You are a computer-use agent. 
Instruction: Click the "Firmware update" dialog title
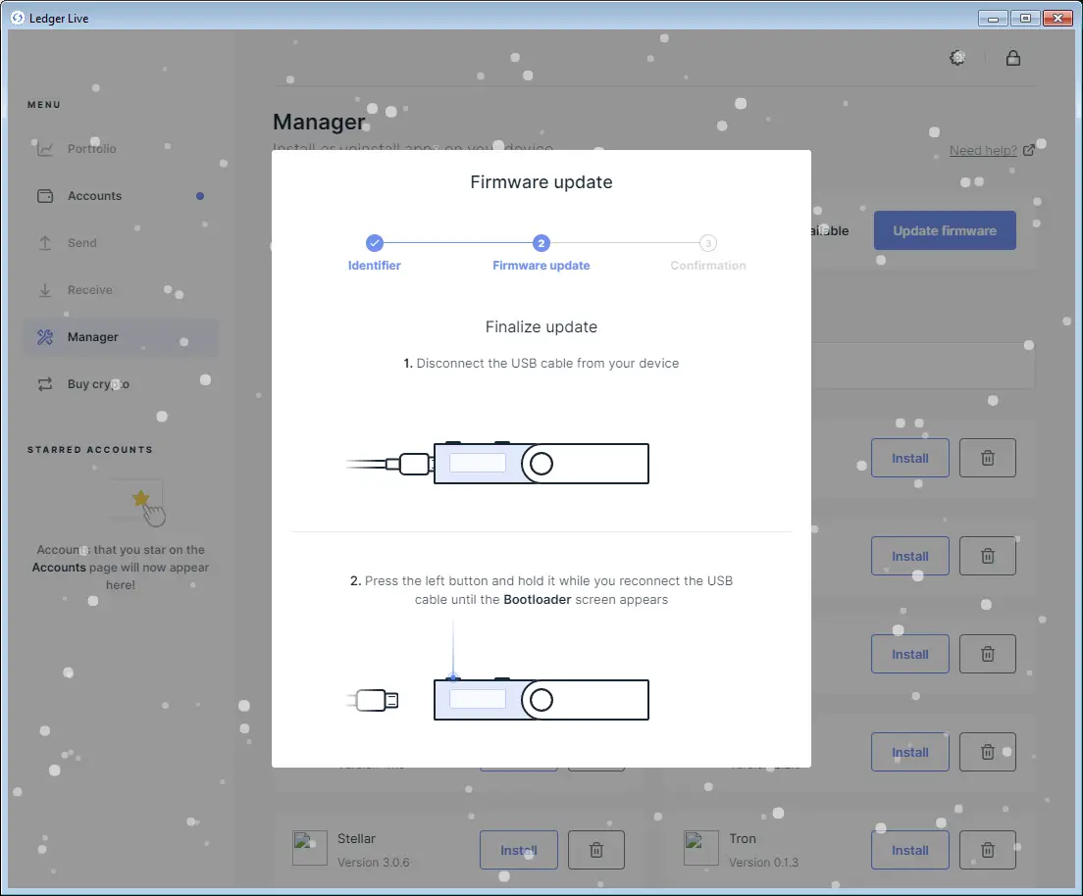[541, 182]
